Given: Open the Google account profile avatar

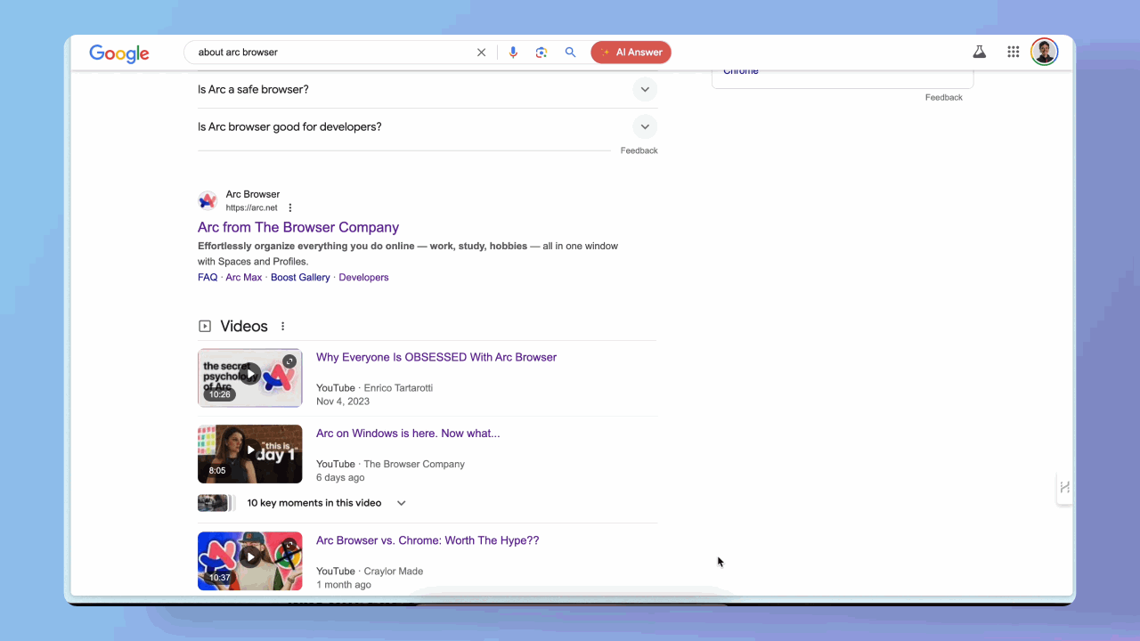Looking at the screenshot, I should click(1044, 52).
